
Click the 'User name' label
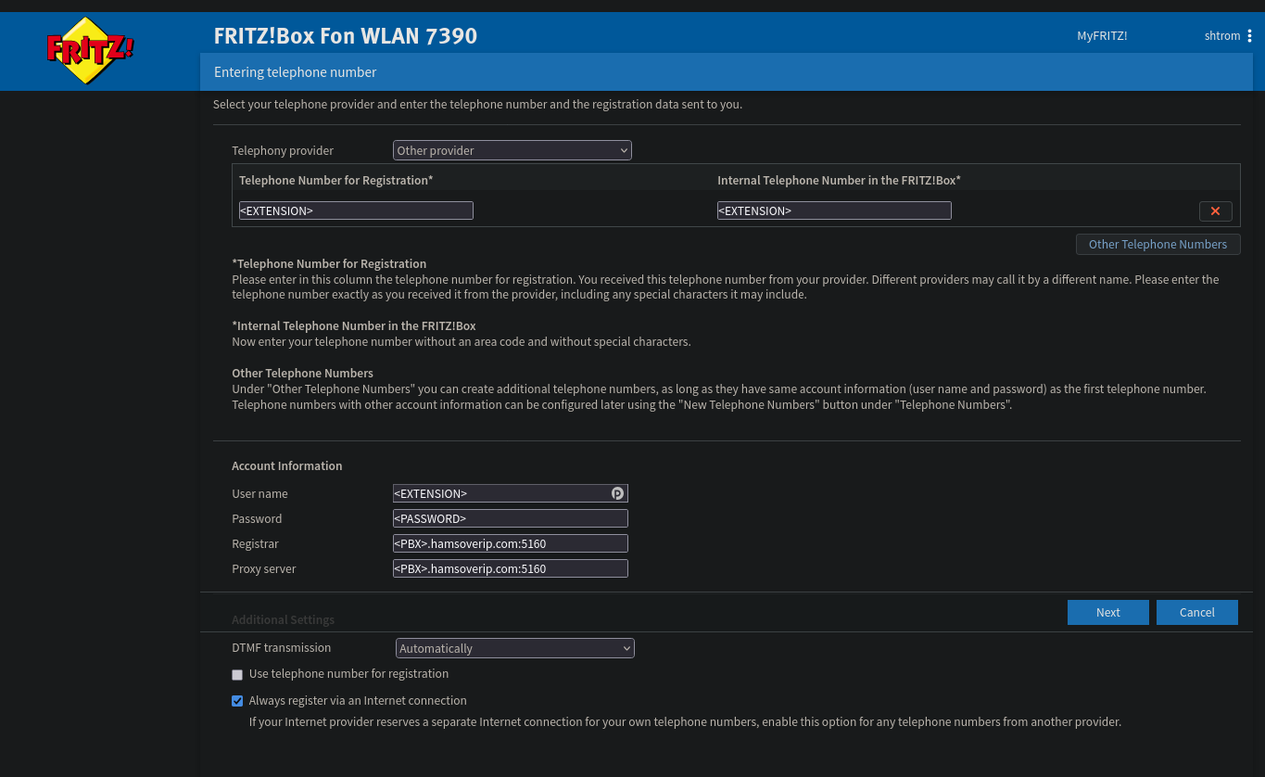tap(260, 494)
